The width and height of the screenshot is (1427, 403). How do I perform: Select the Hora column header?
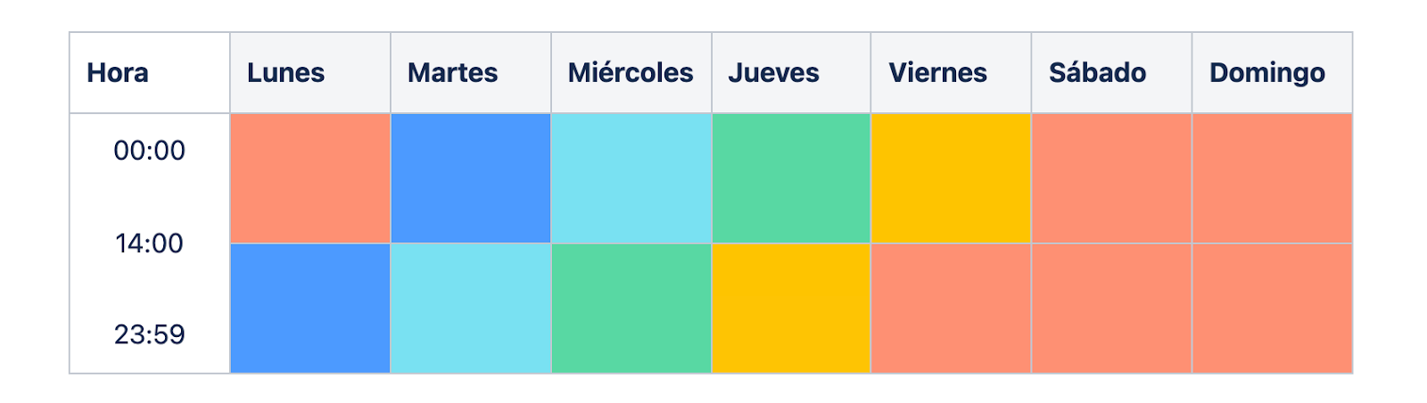150,73
